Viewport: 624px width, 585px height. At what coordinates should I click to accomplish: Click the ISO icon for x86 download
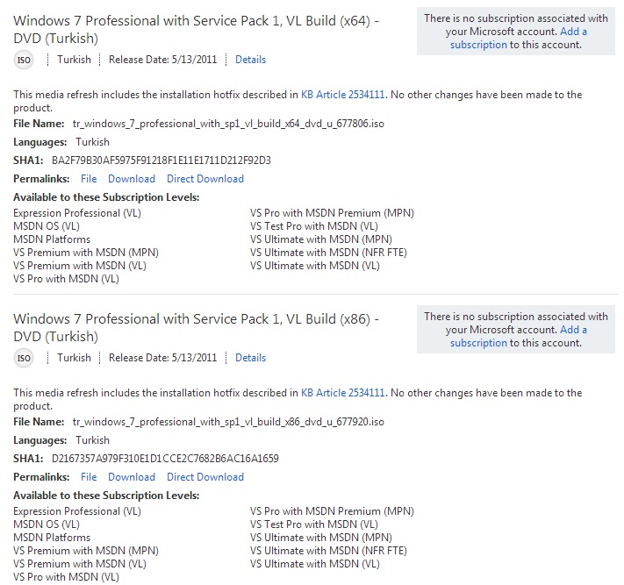[x=25, y=358]
